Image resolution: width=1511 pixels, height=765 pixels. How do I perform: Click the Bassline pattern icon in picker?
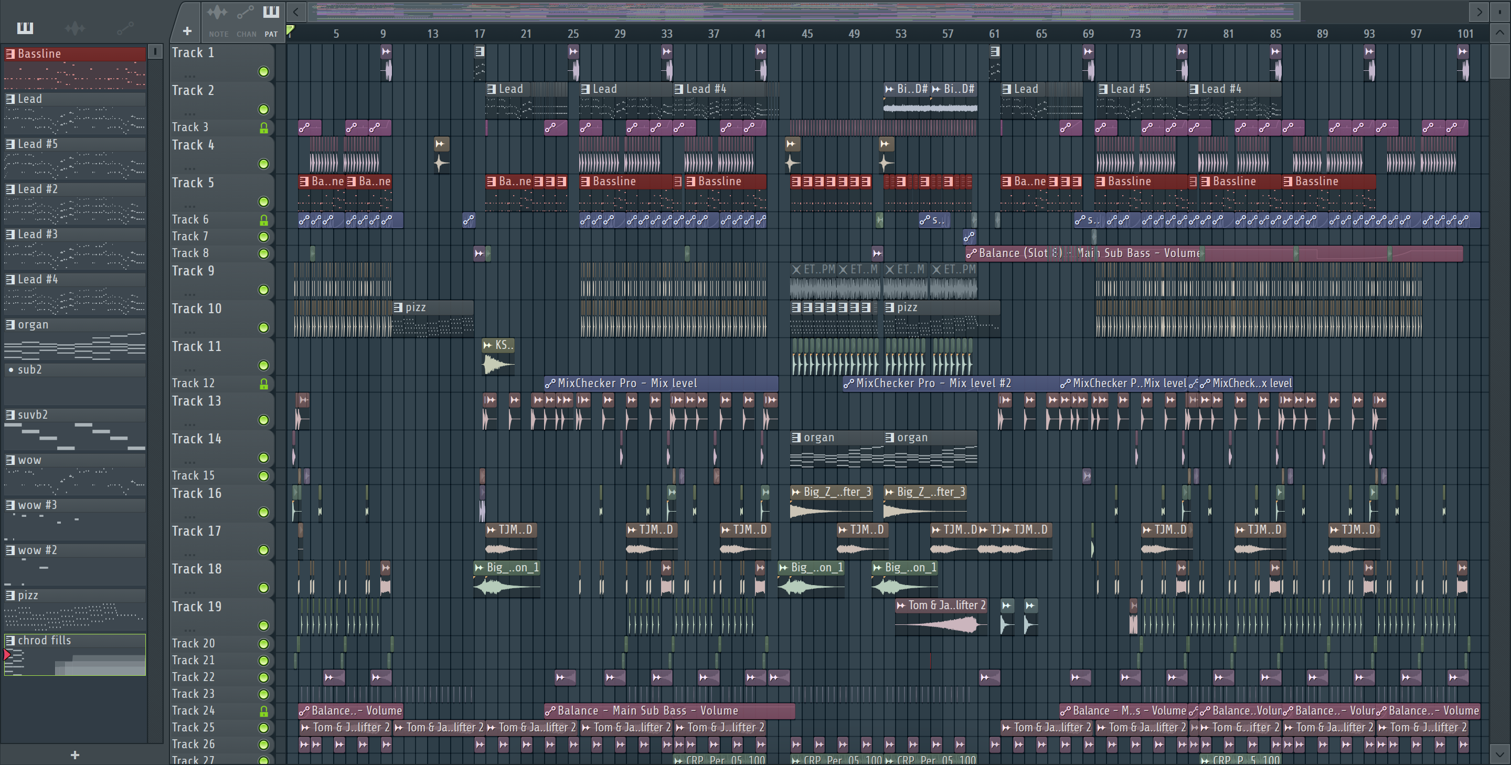click(x=10, y=54)
